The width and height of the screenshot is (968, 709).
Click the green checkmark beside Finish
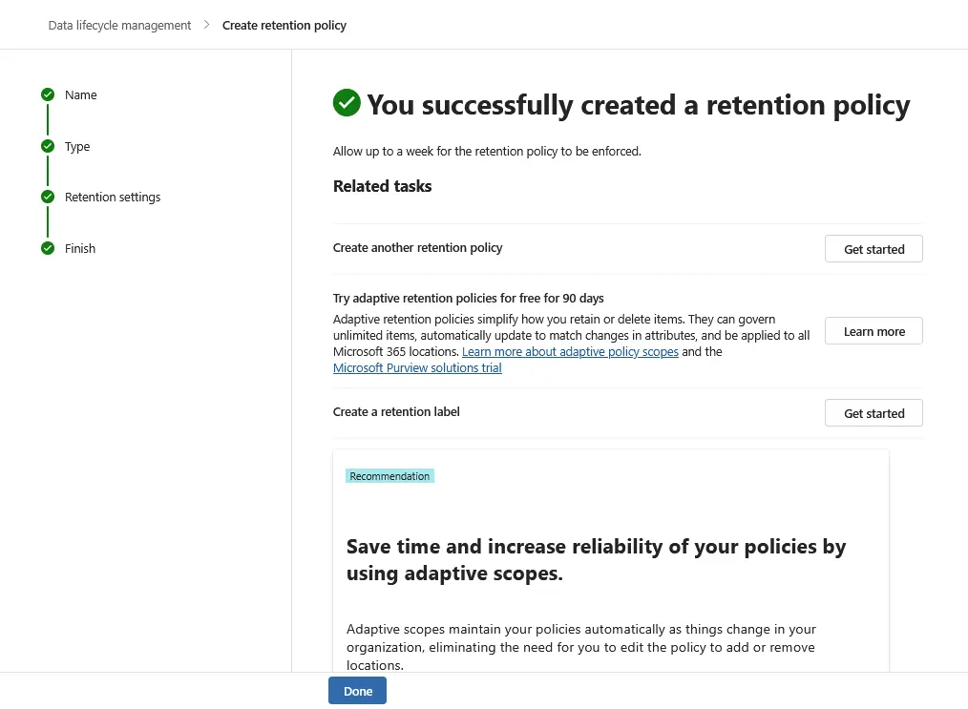[48, 248]
